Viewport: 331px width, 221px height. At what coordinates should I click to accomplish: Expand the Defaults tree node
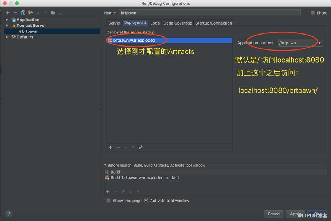point(7,37)
